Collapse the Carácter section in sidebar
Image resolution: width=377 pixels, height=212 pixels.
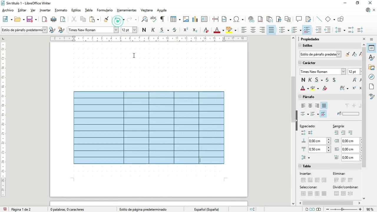pyautogui.click(x=300, y=63)
